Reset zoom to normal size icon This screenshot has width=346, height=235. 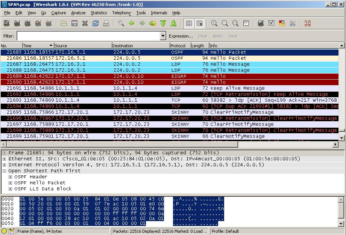pyautogui.click(x=235, y=23)
